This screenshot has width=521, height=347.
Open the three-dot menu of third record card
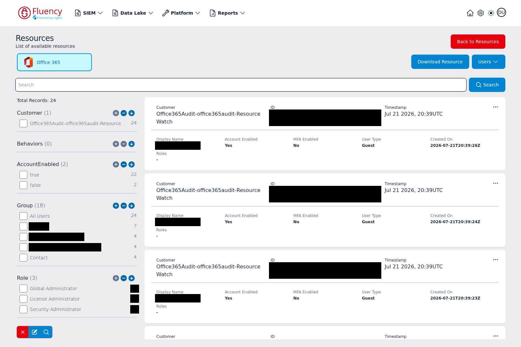click(496, 260)
